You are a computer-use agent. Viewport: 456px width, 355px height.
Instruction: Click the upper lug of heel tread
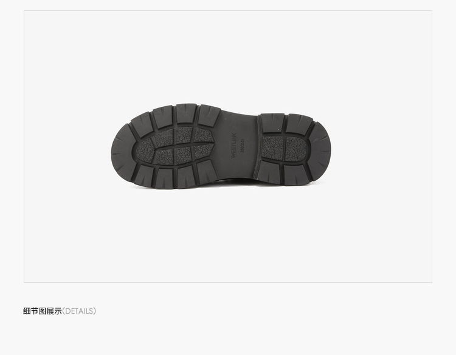(x=273, y=124)
